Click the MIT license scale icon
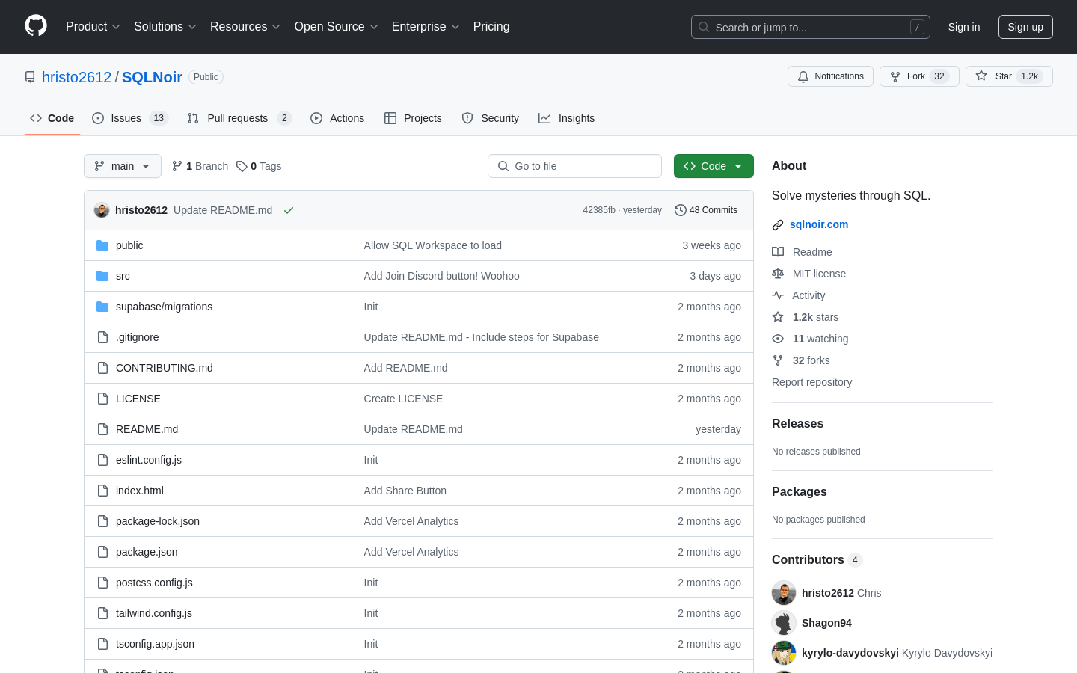The width and height of the screenshot is (1077, 673). 778,274
